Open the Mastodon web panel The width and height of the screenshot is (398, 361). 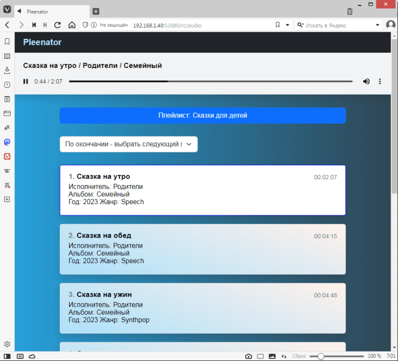[x=7, y=142]
